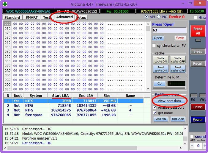The height and width of the screenshot is (153, 208).
Task: Turn Read cache OFF
Action: pos(178,69)
